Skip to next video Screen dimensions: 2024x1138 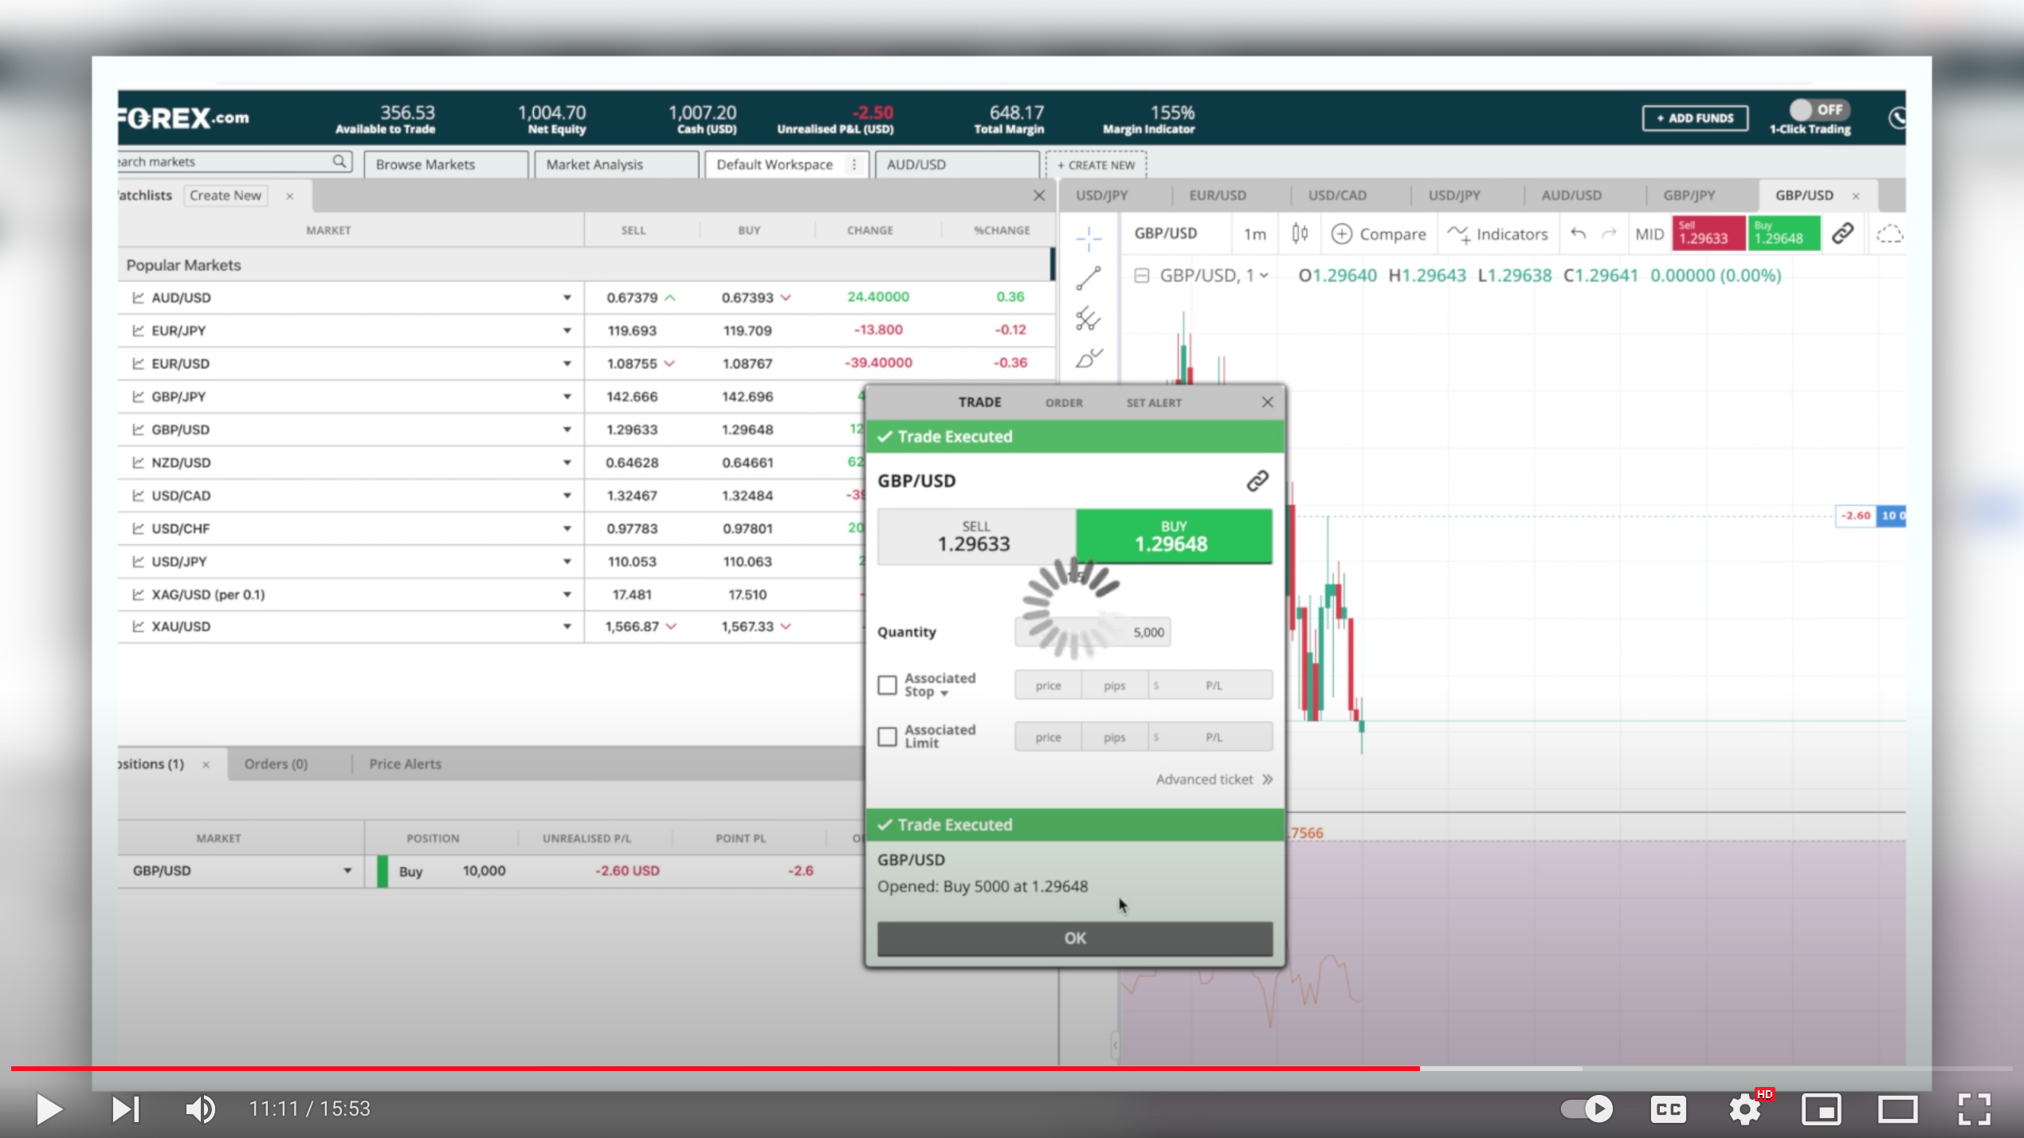(x=125, y=1109)
